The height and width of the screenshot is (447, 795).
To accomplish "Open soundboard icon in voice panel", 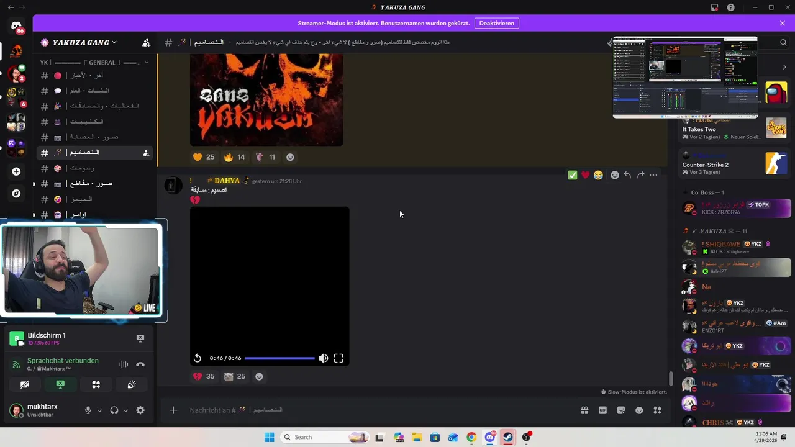I will (x=132, y=384).
